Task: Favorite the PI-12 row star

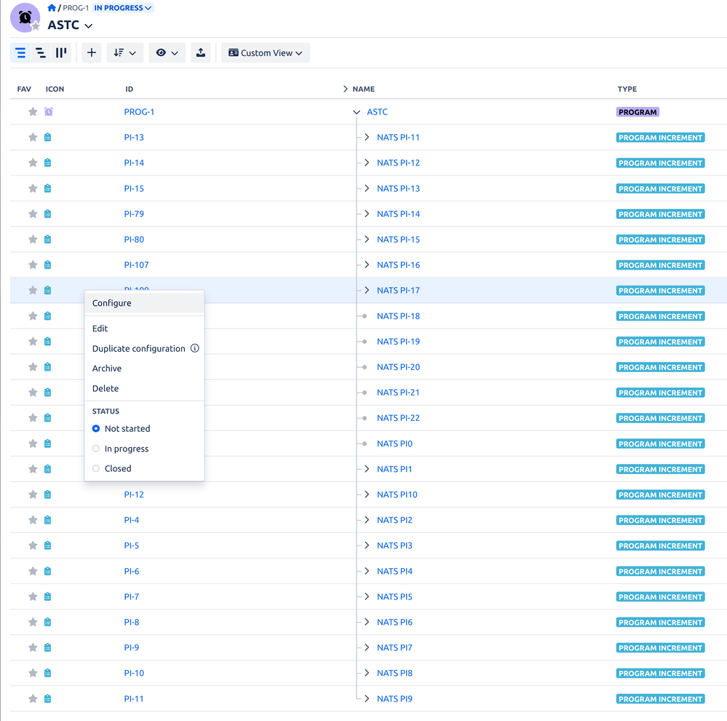Action: click(33, 495)
